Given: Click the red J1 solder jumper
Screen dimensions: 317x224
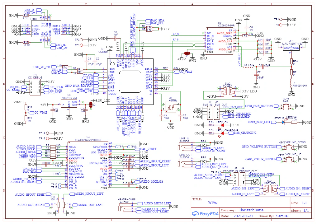Looking at the screenshot, I should pos(187,53).
